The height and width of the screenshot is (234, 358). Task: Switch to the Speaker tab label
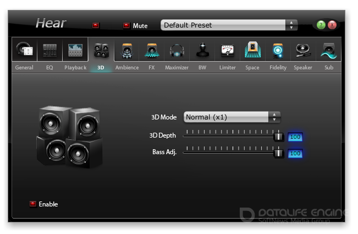[x=302, y=68]
